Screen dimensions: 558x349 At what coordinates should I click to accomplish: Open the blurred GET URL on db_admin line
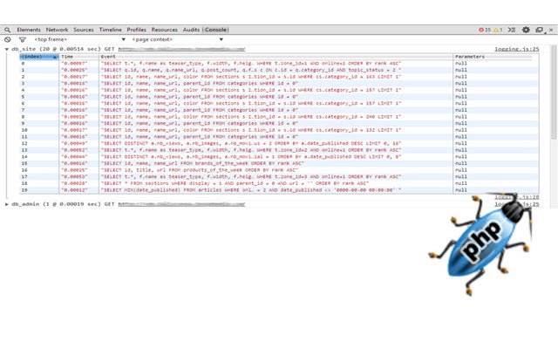click(x=181, y=204)
